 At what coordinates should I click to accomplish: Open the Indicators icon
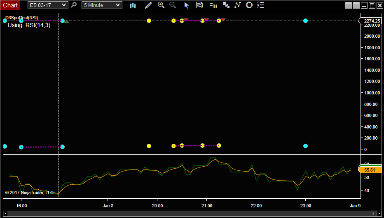226,5
